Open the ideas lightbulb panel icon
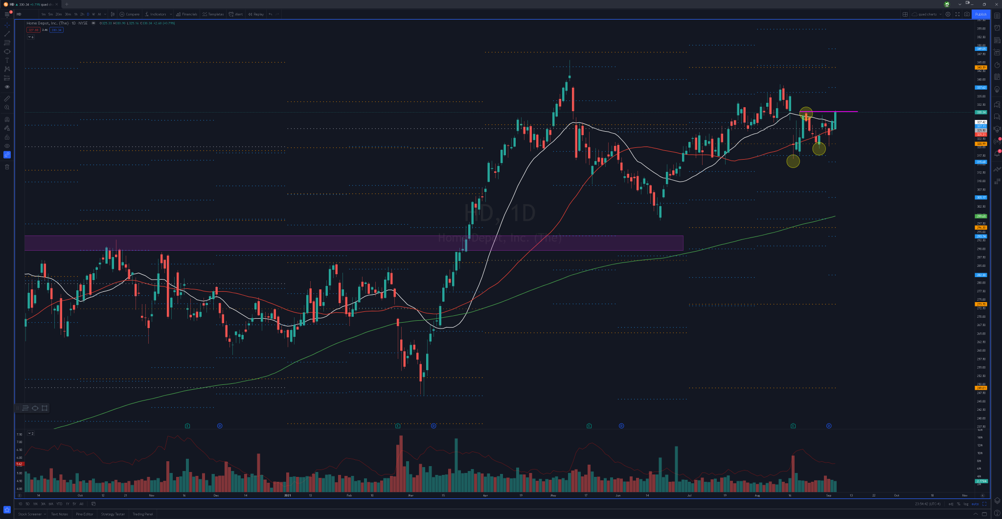 pos(997,90)
